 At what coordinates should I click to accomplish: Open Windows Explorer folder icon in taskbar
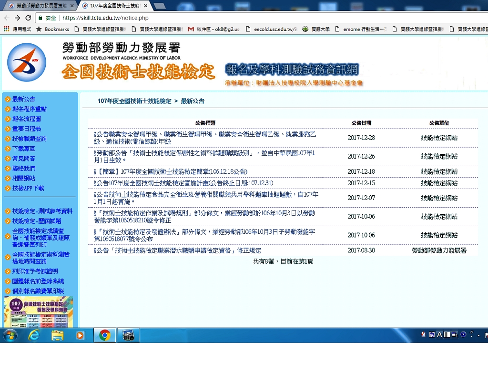(x=58, y=335)
